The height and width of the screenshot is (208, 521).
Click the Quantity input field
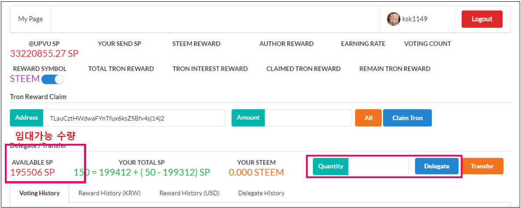(x=378, y=166)
